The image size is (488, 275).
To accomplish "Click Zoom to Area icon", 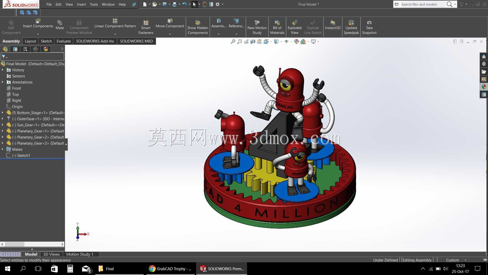I will [x=239, y=42].
